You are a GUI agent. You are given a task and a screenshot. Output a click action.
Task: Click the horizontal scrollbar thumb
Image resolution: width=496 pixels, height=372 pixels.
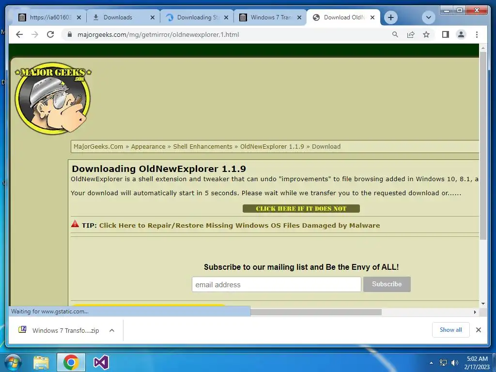click(316, 312)
